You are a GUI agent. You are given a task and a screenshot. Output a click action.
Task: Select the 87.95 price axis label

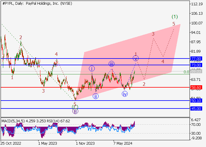point(196,42)
